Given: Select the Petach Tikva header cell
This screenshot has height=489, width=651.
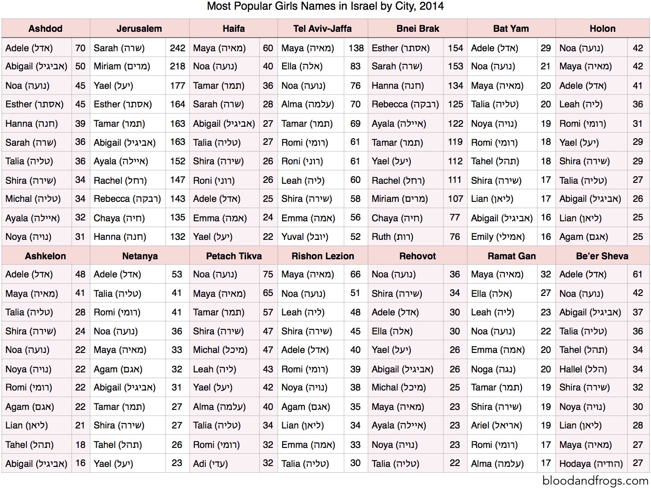Looking at the screenshot, I should (234, 256).
